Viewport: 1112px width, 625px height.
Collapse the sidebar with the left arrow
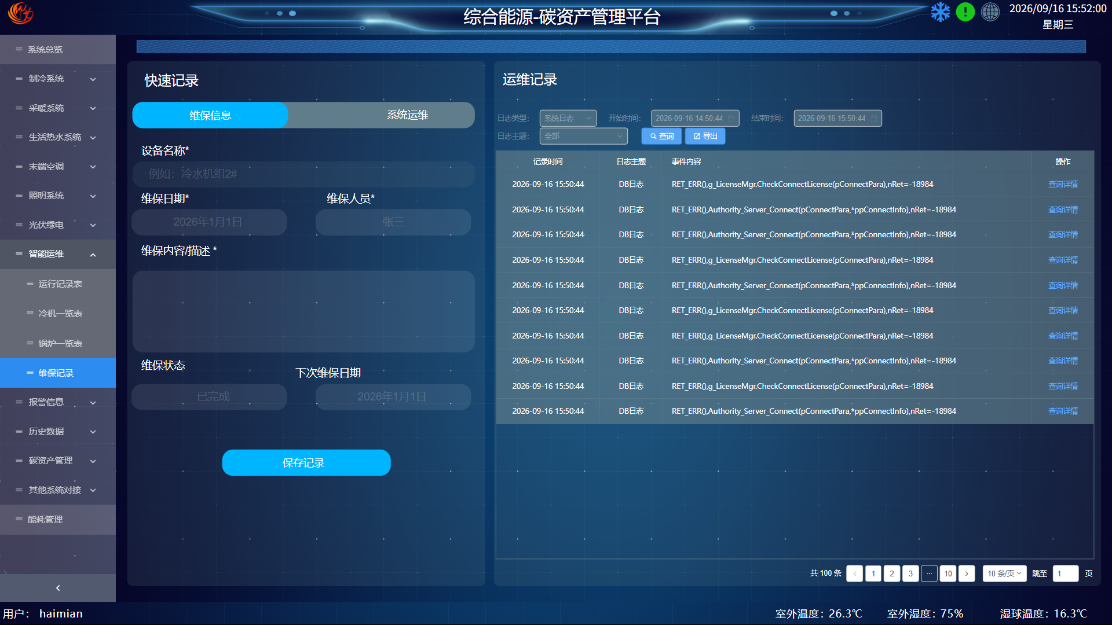click(x=58, y=588)
